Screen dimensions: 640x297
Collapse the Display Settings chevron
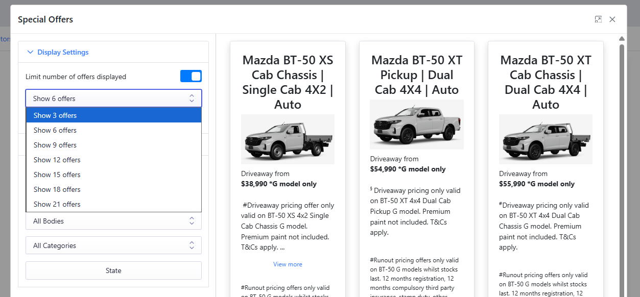pos(30,52)
